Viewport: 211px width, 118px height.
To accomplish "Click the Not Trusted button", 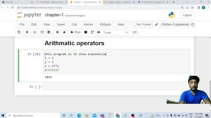I will (x=144, y=25).
